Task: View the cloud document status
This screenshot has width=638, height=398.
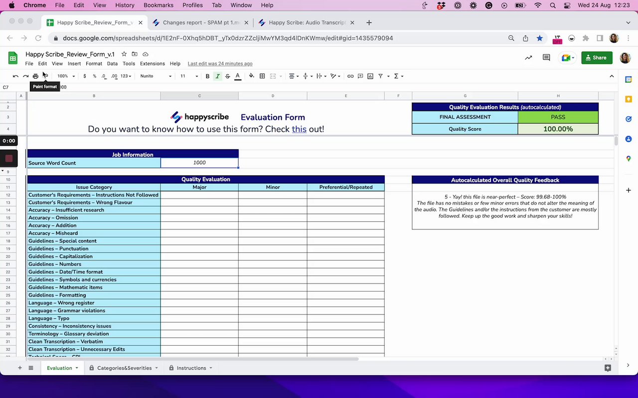Action: 146,54
